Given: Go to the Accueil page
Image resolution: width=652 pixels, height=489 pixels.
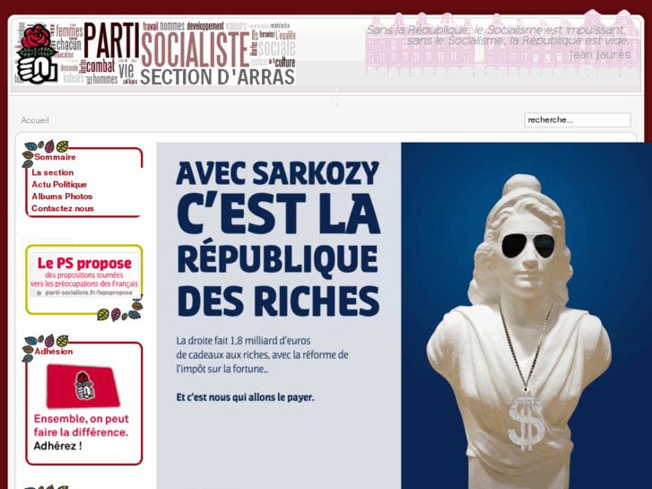Looking at the screenshot, I should click(x=35, y=120).
